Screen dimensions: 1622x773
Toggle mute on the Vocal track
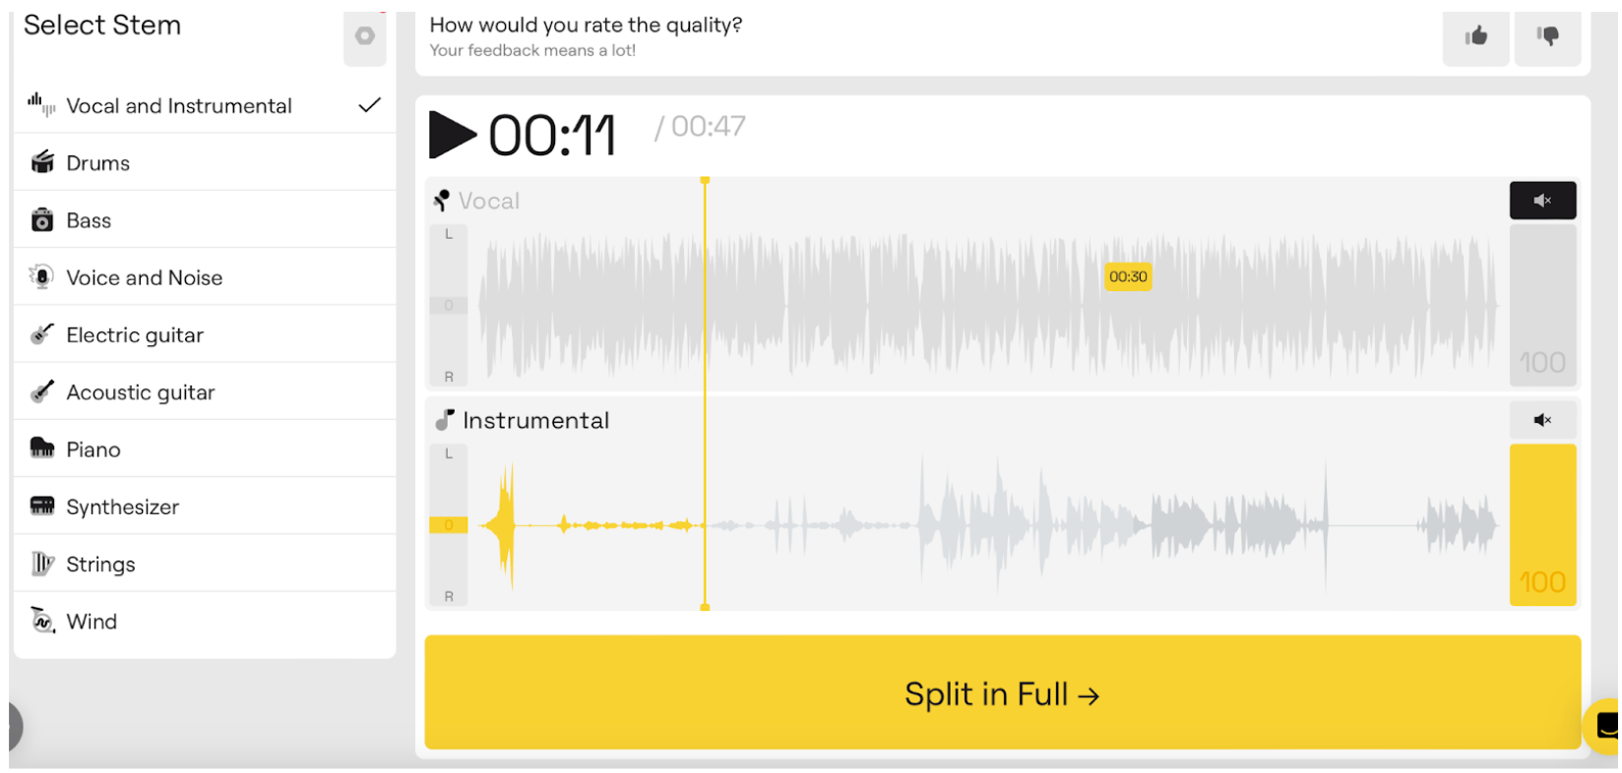tap(1542, 201)
